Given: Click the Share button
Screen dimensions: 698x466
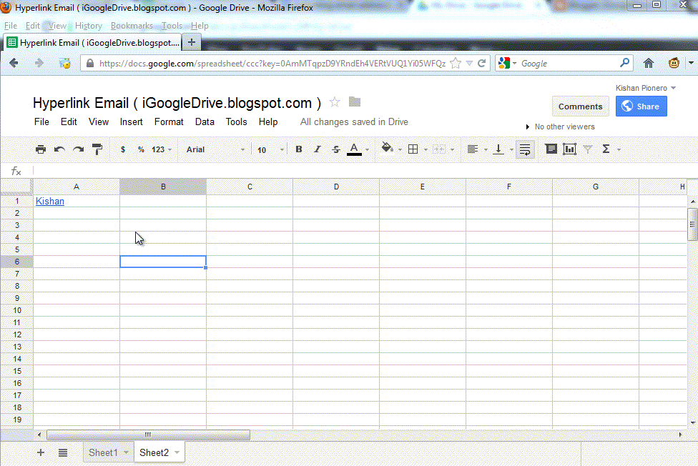Looking at the screenshot, I should 641,106.
